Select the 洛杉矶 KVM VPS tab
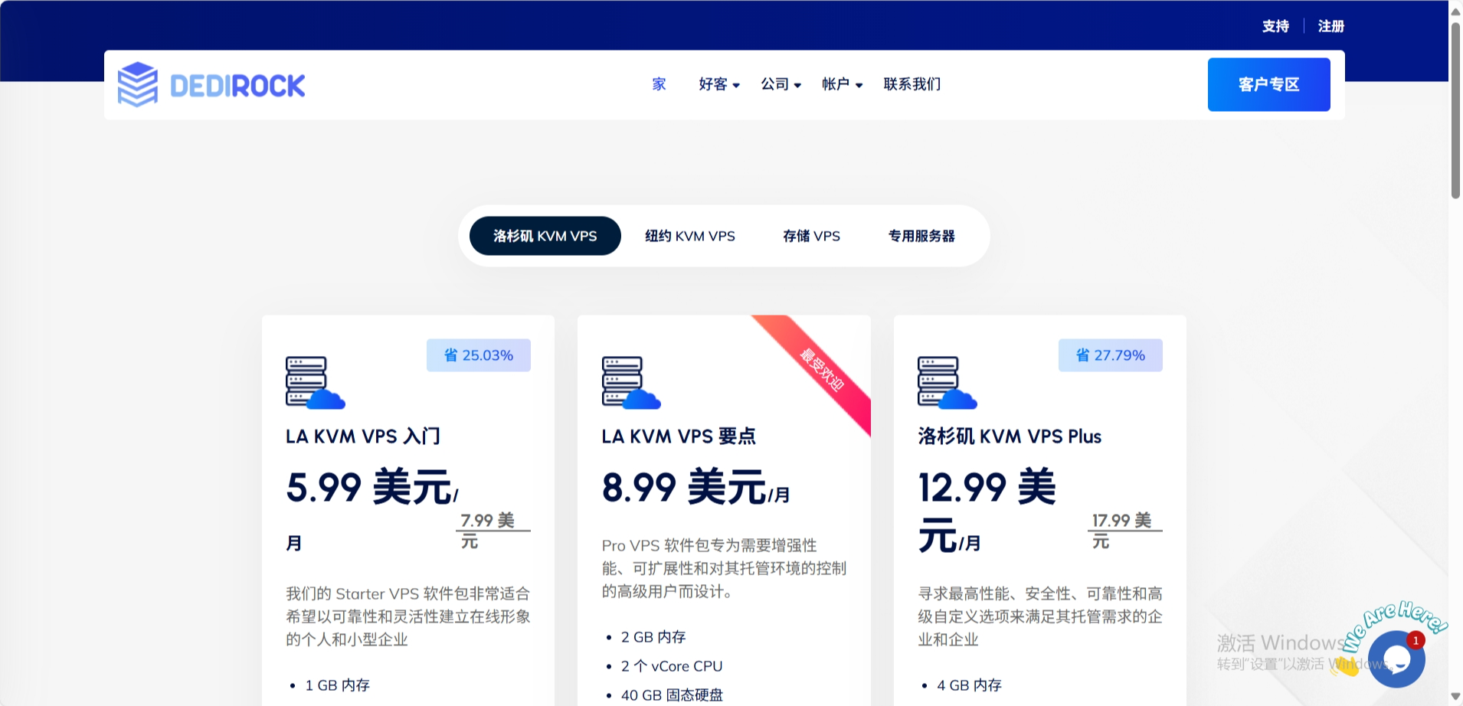 tap(545, 236)
